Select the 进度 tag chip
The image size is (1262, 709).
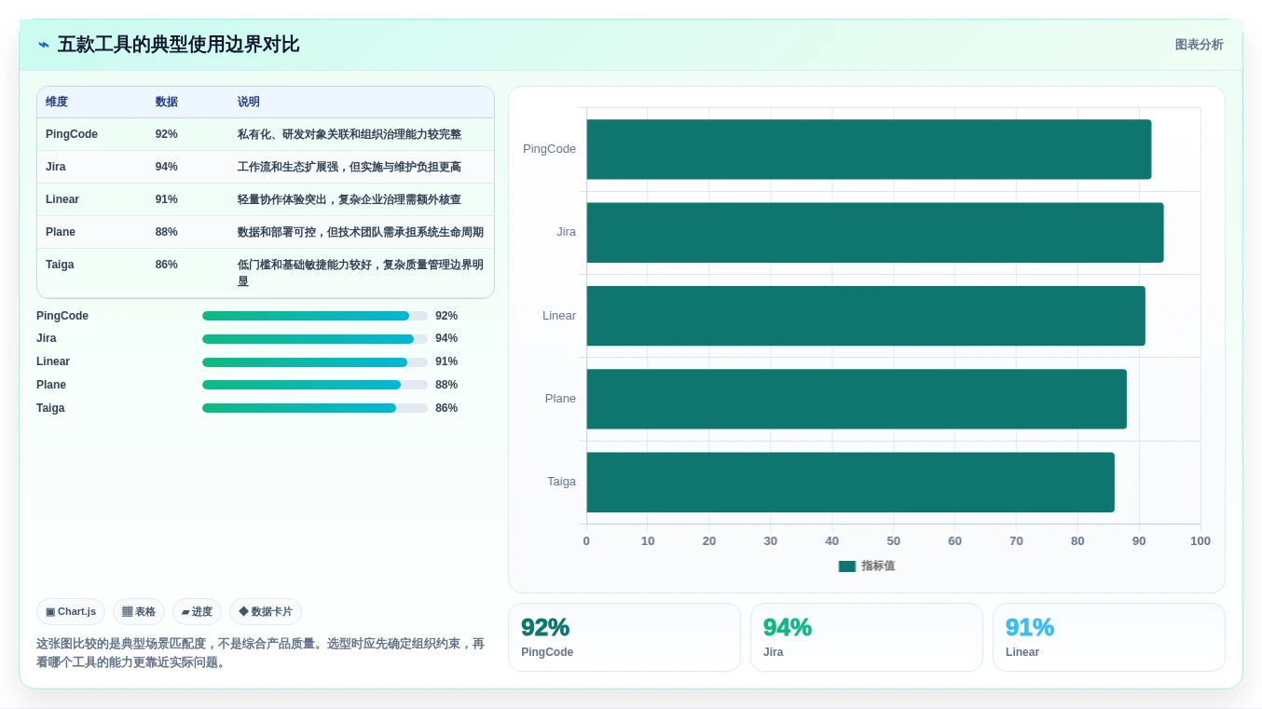click(197, 611)
